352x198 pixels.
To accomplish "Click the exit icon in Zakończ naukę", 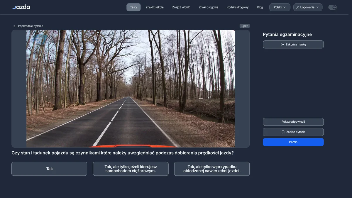I will click(282, 45).
